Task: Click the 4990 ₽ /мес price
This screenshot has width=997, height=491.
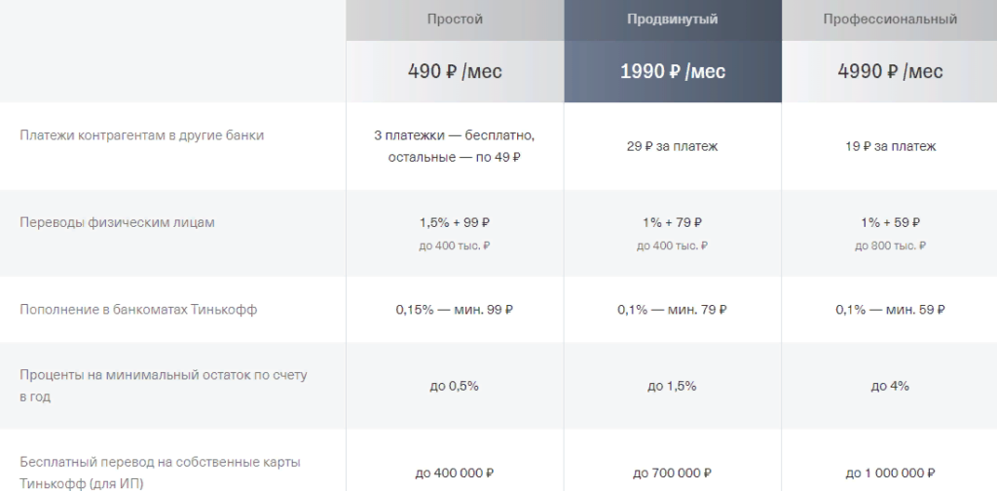Action: click(890, 70)
